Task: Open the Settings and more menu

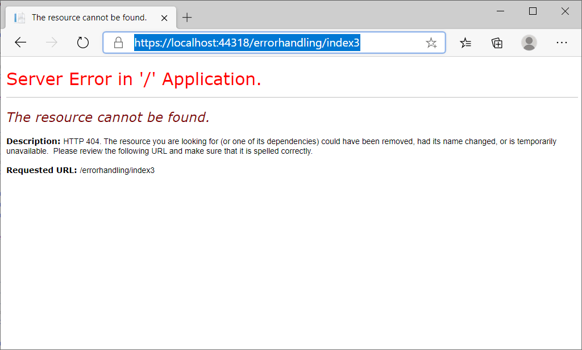Action: [x=562, y=43]
